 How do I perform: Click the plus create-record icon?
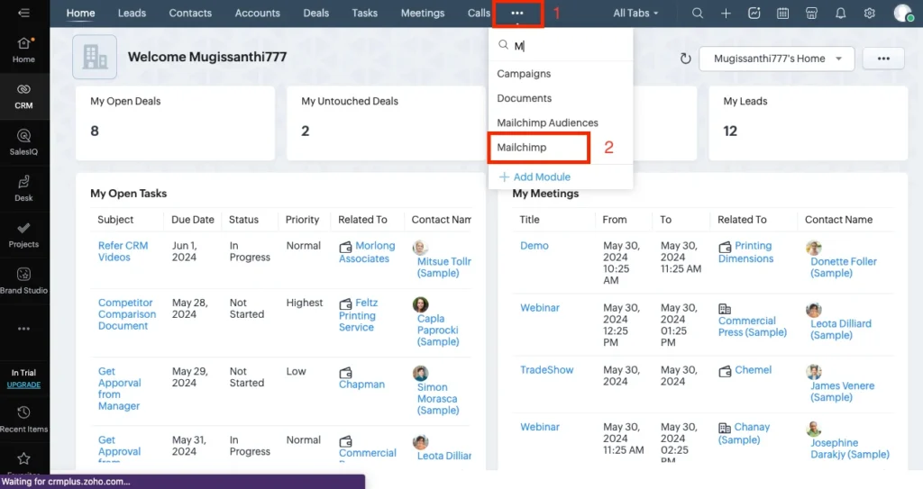pyautogui.click(x=726, y=13)
